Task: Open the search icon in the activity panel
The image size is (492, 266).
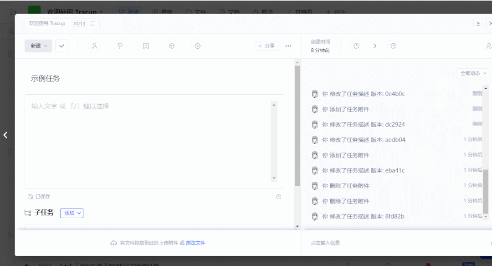Action: pyautogui.click(x=488, y=46)
